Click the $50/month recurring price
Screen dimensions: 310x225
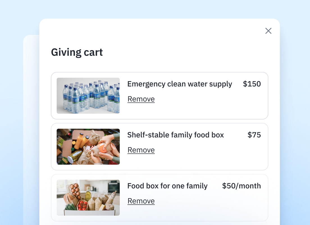point(241,186)
